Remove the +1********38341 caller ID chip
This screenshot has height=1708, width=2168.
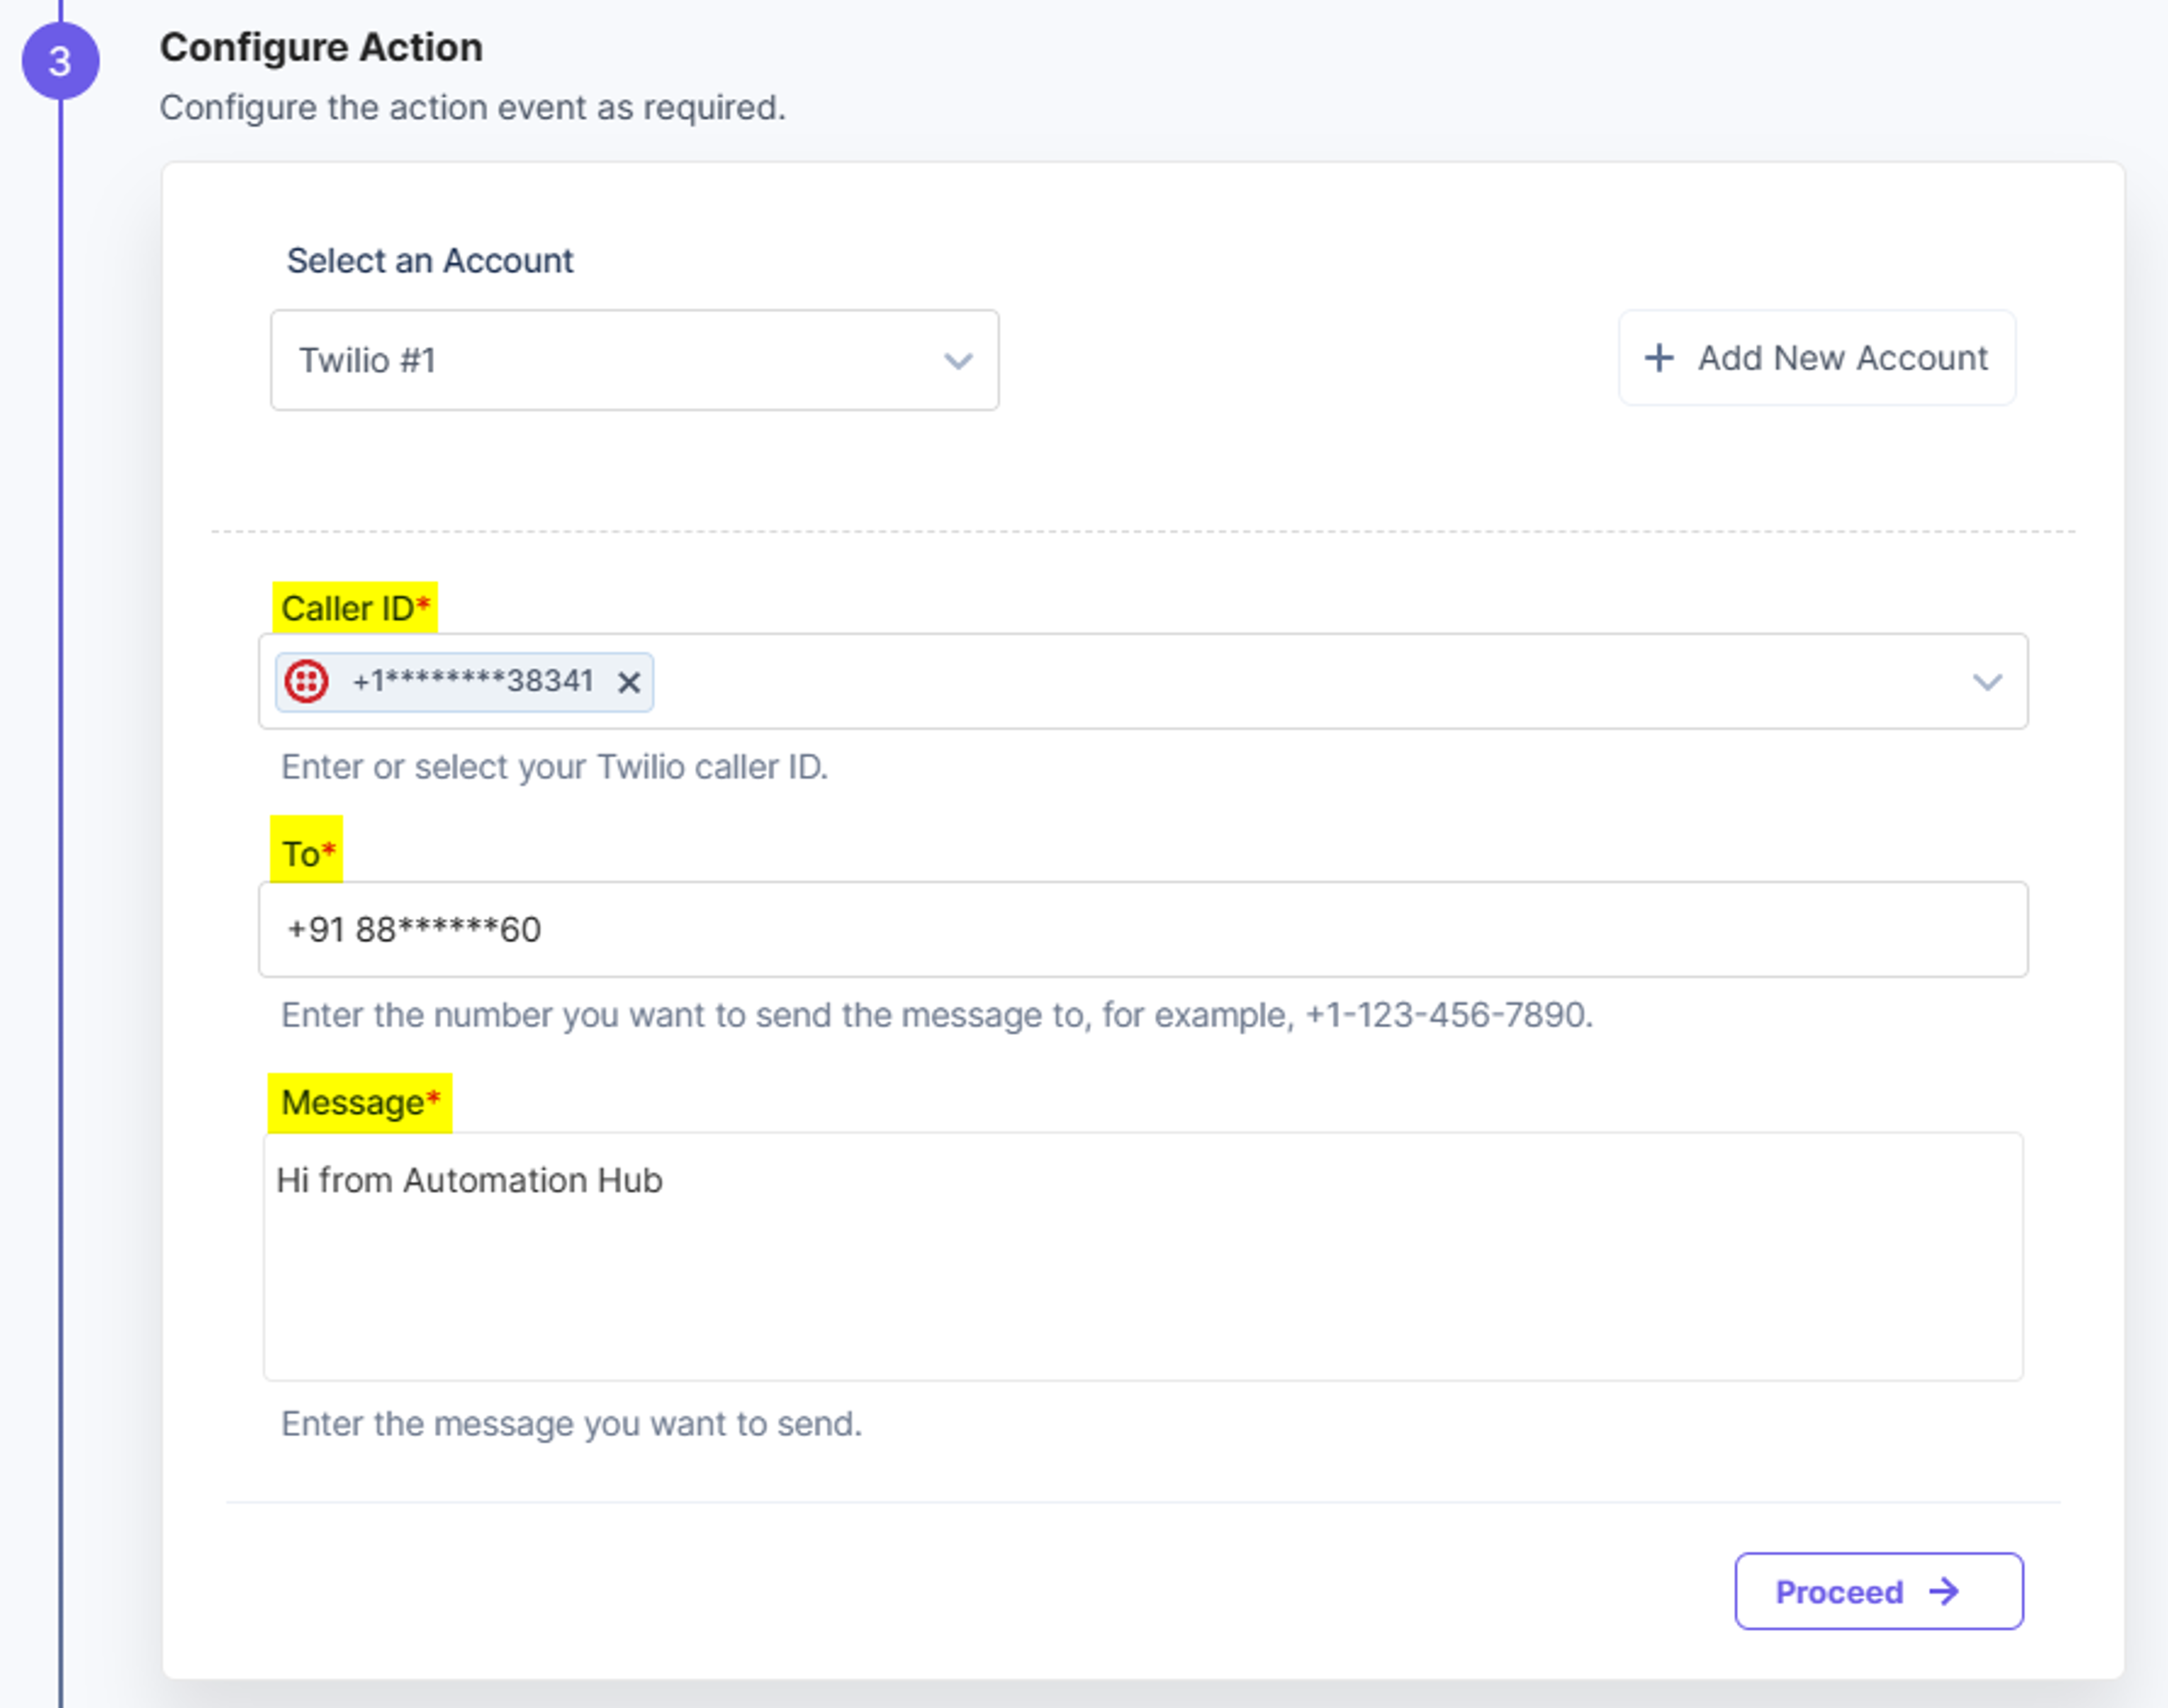tap(629, 683)
